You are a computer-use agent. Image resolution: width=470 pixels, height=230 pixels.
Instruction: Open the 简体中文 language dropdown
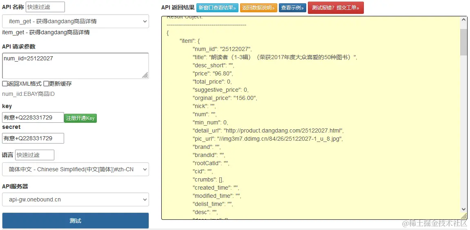tap(76, 169)
